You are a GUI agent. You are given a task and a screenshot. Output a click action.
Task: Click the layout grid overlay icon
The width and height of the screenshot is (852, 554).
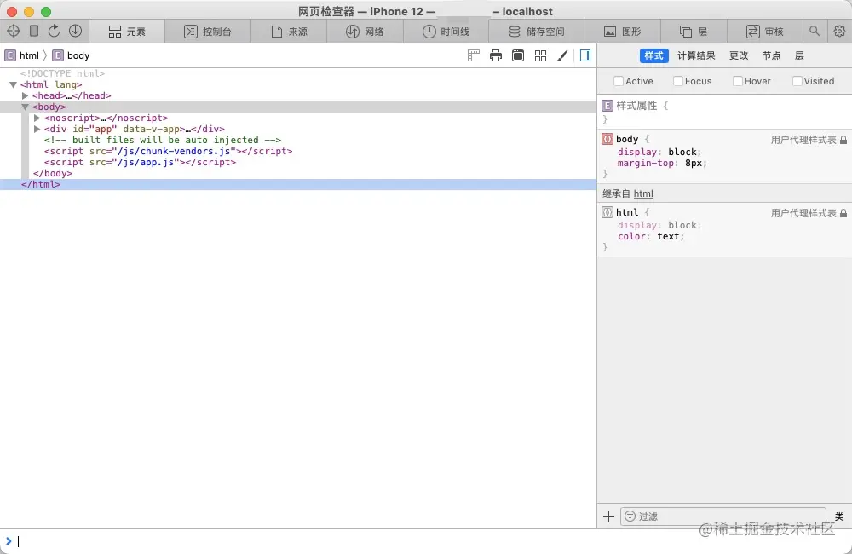click(x=541, y=55)
